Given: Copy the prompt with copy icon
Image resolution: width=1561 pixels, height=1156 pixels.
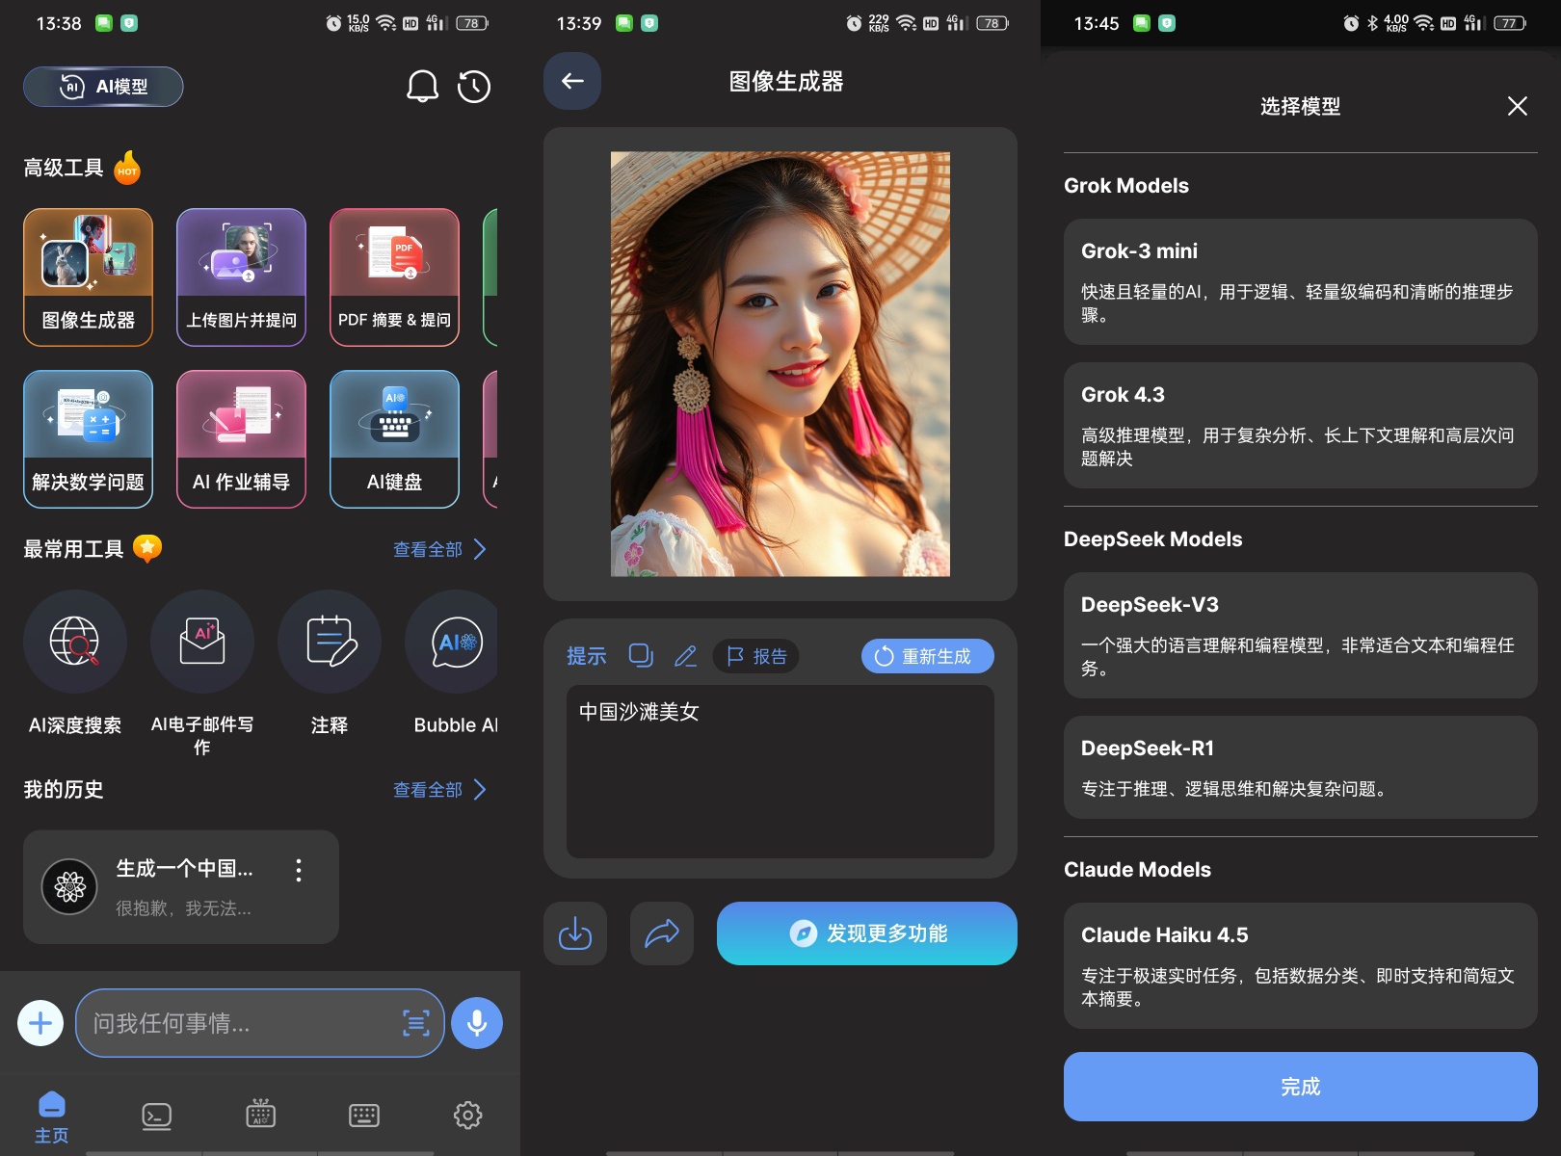Looking at the screenshot, I should point(641,656).
